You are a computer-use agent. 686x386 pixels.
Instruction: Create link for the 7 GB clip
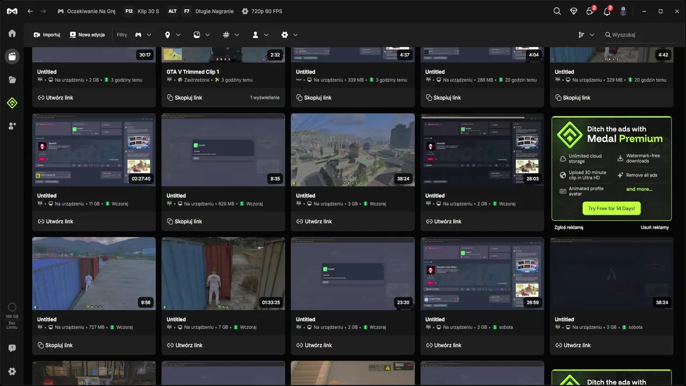[x=185, y=345]
